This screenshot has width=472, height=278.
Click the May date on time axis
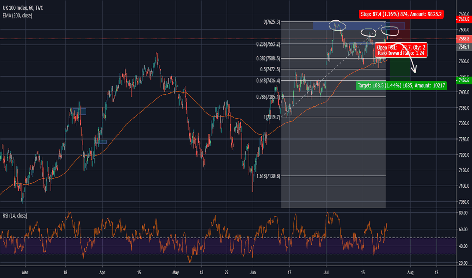pos(176,273)
